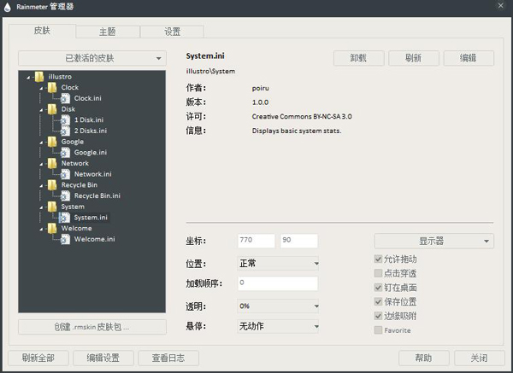The image size is (513, 373).
Task: Collapse the Disk folder arrow
Action: pos(41,110)
